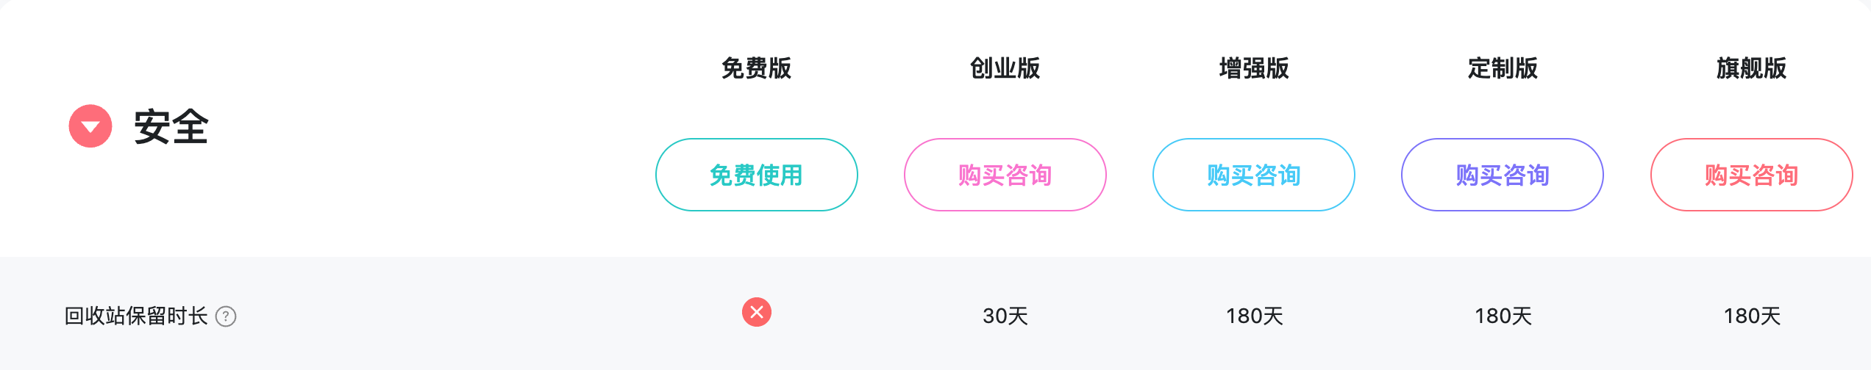
Task: Click the 免费使用 button
Action: [x=757, y=175]
